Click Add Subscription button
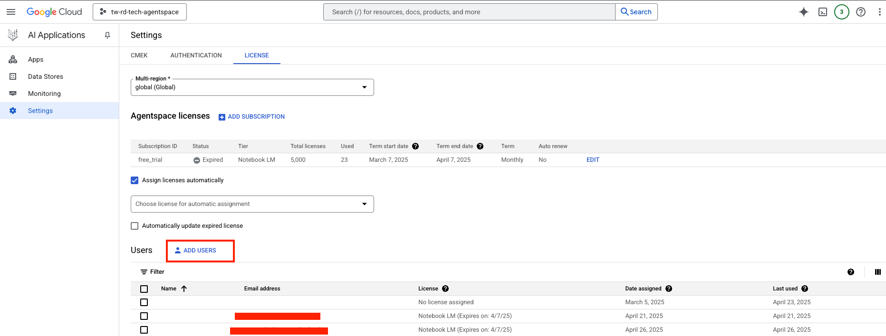Screen dimensions: 886x336 251,117
